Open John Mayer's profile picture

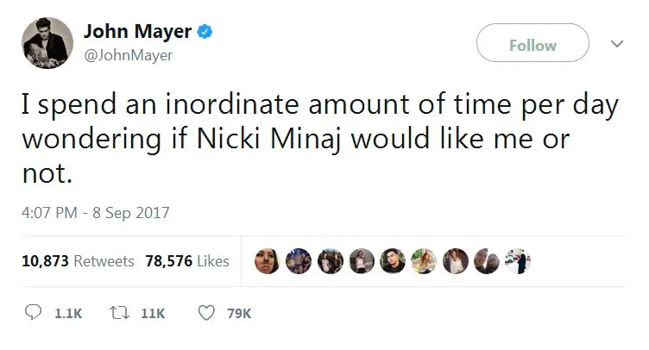coord(47,42)
